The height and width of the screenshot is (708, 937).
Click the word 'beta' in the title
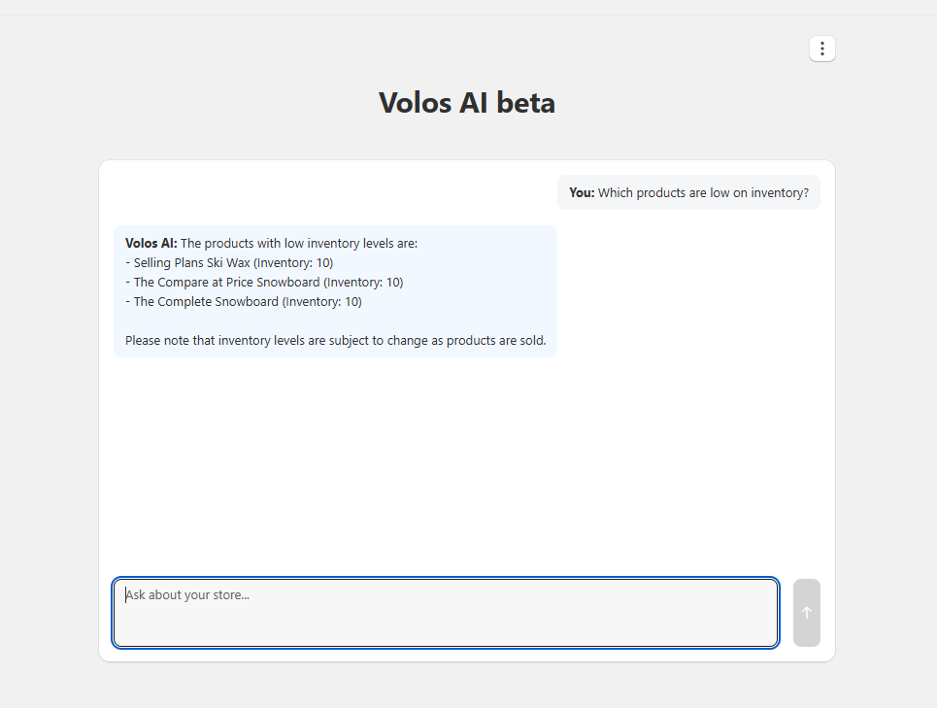(x=523, y=103)
